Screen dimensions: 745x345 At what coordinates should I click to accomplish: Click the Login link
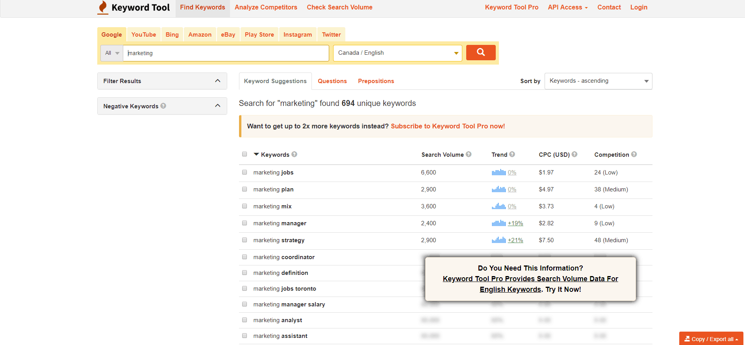pyautogui.click(x=639, y=7)
